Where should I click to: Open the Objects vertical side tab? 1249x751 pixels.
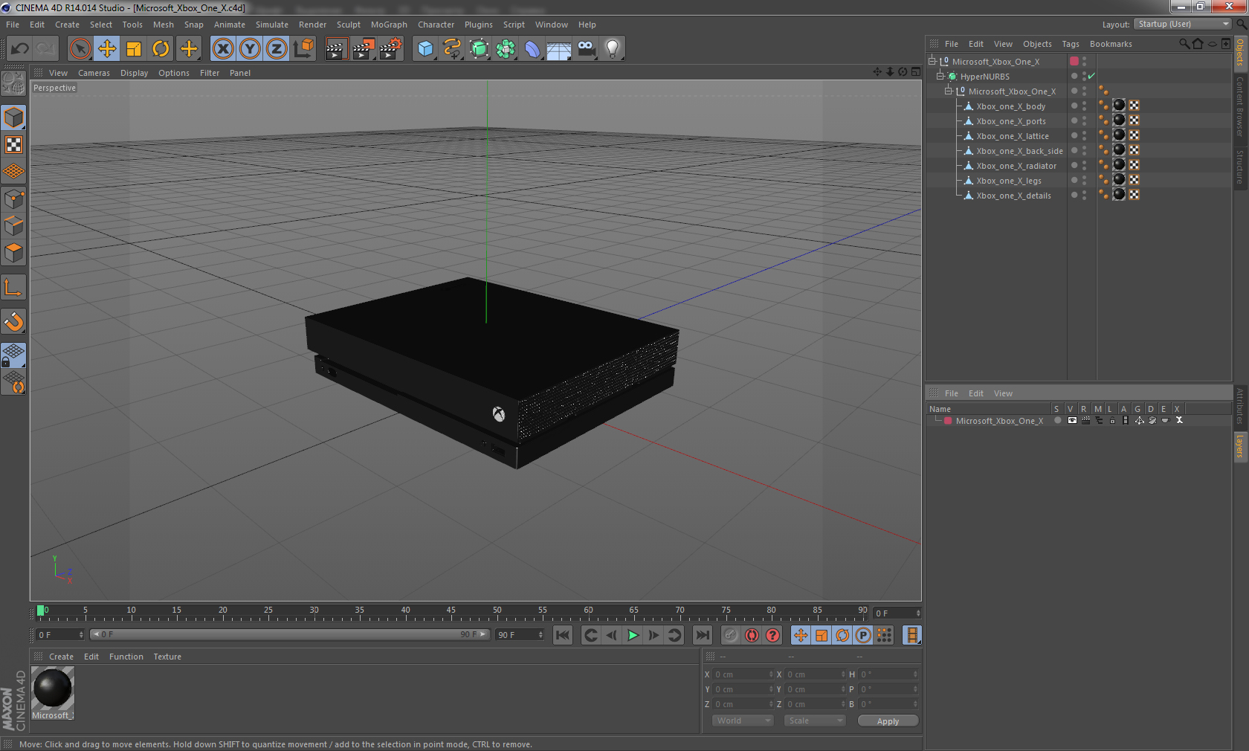(x=1240, y=54)
